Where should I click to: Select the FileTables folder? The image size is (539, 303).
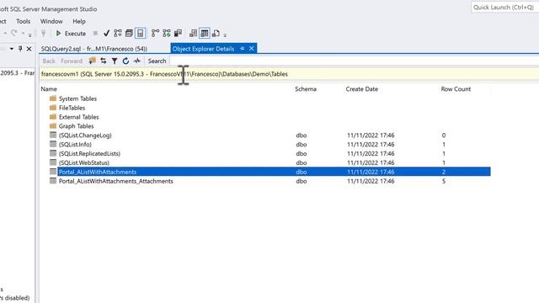click(72, 108)
